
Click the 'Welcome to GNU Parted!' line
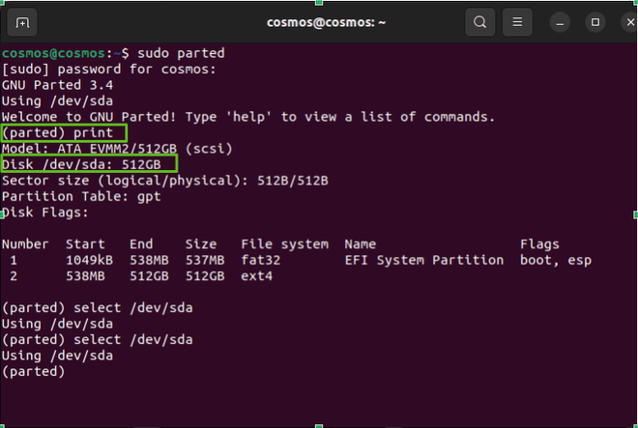248,117
